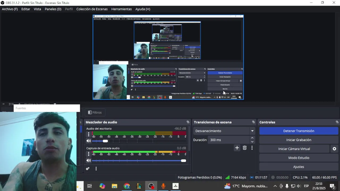Viewport: 340px width, 191px height.
Task: Open File Explorer from the taskbar
Action: 114,186
